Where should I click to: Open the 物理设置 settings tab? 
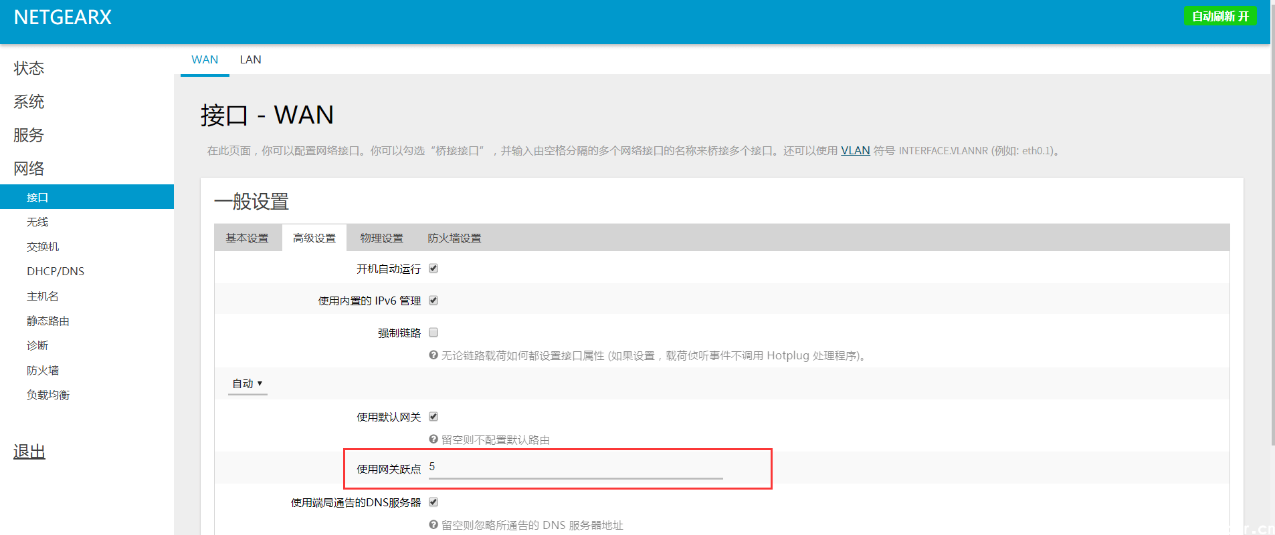coord(381,238)
